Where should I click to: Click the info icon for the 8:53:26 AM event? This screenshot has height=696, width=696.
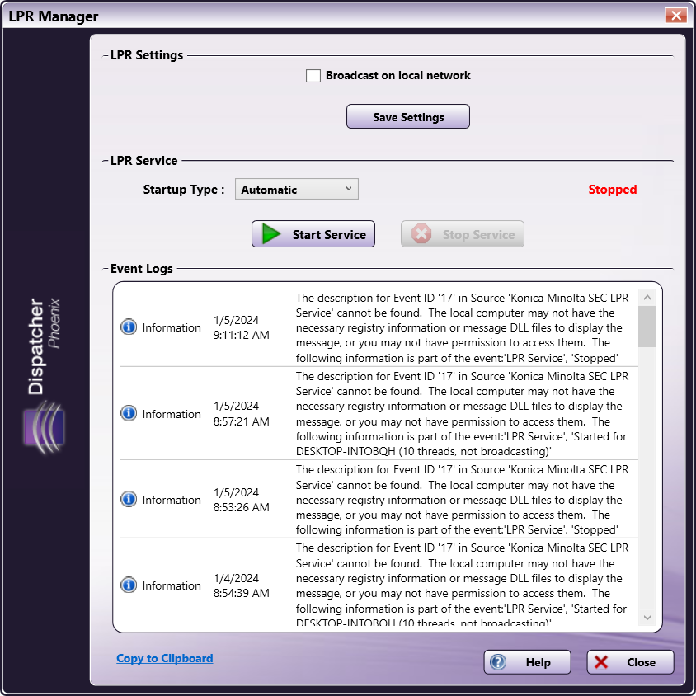pos(129,500)
